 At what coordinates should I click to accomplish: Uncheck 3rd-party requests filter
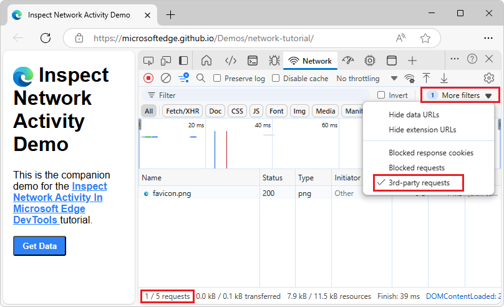point(419,183)
